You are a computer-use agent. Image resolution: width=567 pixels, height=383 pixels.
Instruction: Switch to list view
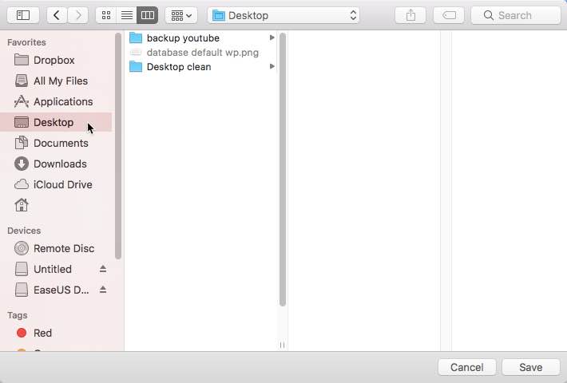pos(126,15)
